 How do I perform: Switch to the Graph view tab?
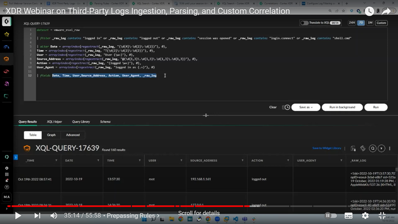pos(51,135)
